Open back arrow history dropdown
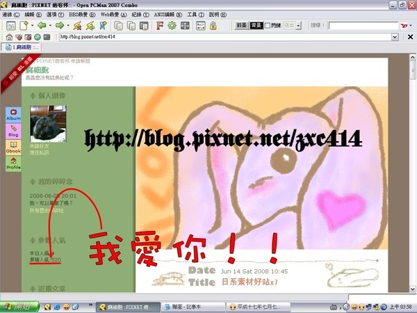This screenshot has height=313, width=417. click(x=50, y=26)
